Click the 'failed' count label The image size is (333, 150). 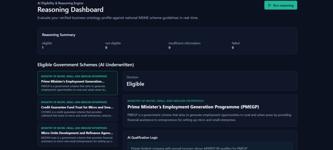tap(235, 43)
